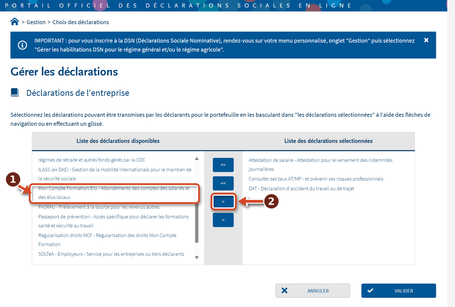Image resolution: width=455 pixels, height=307 pixels.
Task: Move all declarations left with << button
Action: click(x=223, y=183)
